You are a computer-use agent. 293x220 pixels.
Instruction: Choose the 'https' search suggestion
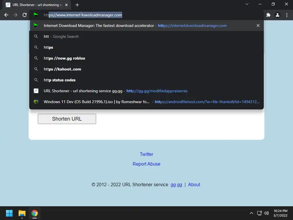pos(146,47)
